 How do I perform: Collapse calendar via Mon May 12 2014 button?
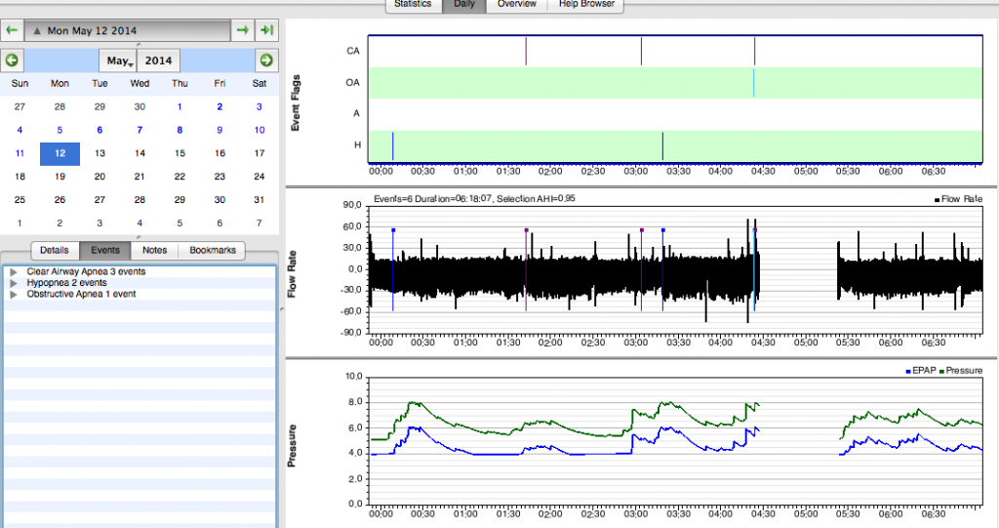tap(128, 30)
